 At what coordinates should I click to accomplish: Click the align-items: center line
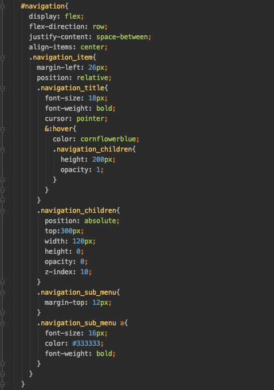(68, 47)
